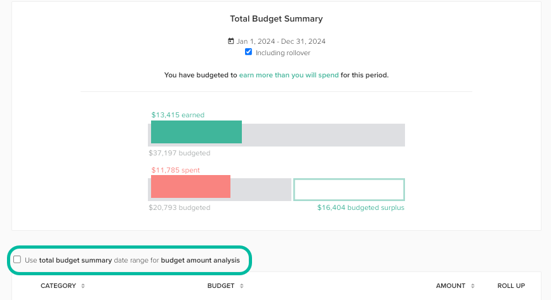Image resolution: width=551 pixels, height=300 pixels.
Task: Click the sort arrows next to AMOUNT
Action: [x=474, y=286]
